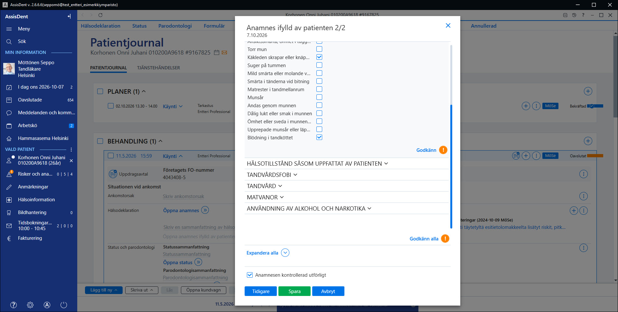Open settings gear in sidebar footer
Viewport: 618px width, 312px height.
click(x=30, y=305)
